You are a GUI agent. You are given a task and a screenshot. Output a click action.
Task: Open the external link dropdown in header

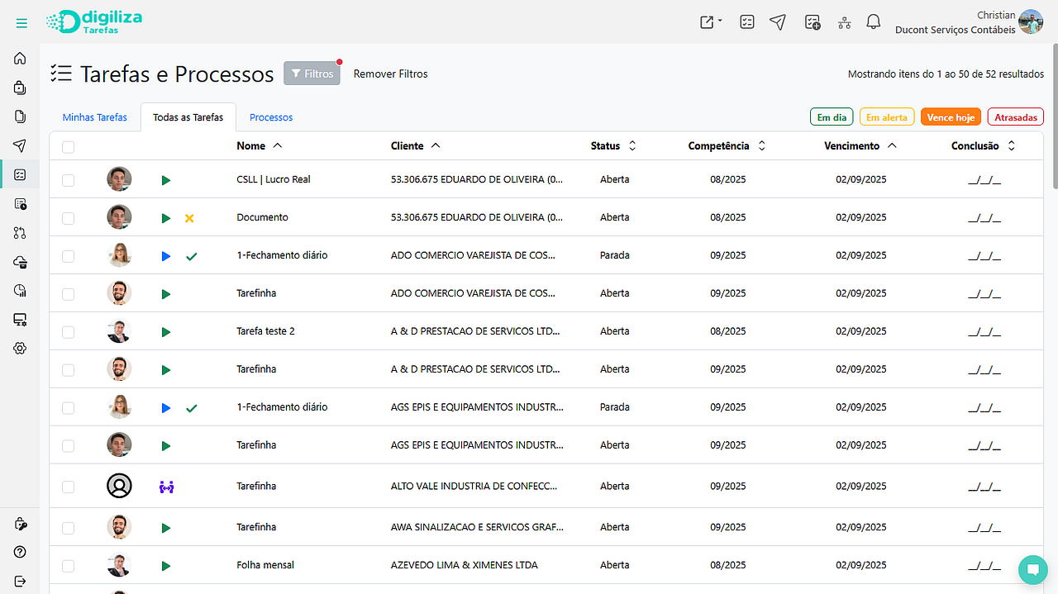(x=710, y=22)
